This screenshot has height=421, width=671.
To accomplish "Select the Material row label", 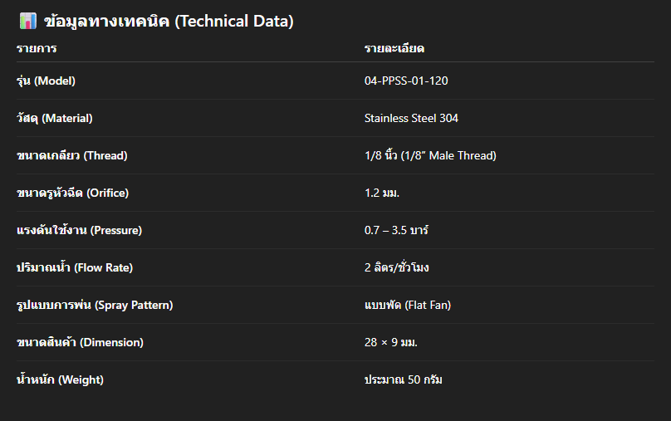I will click(55, 118).
